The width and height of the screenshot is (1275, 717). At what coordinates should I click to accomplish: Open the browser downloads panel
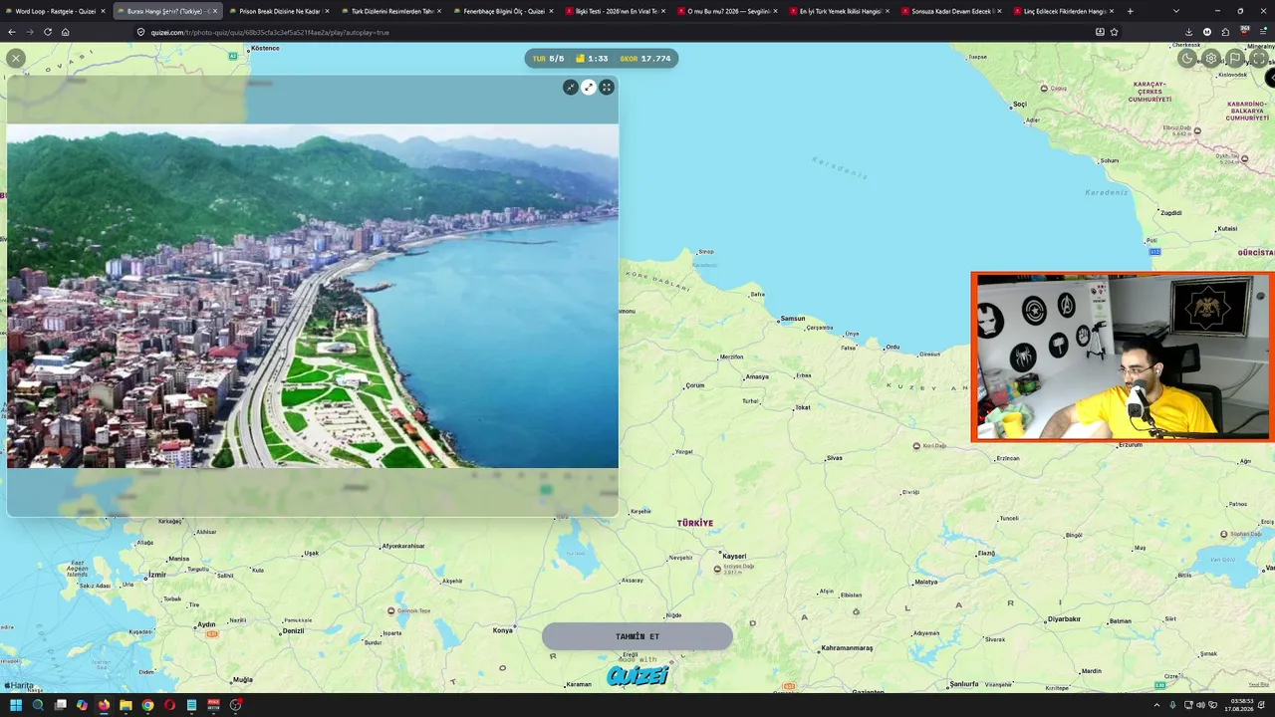pyautogui.click(x=1189, y=32)
